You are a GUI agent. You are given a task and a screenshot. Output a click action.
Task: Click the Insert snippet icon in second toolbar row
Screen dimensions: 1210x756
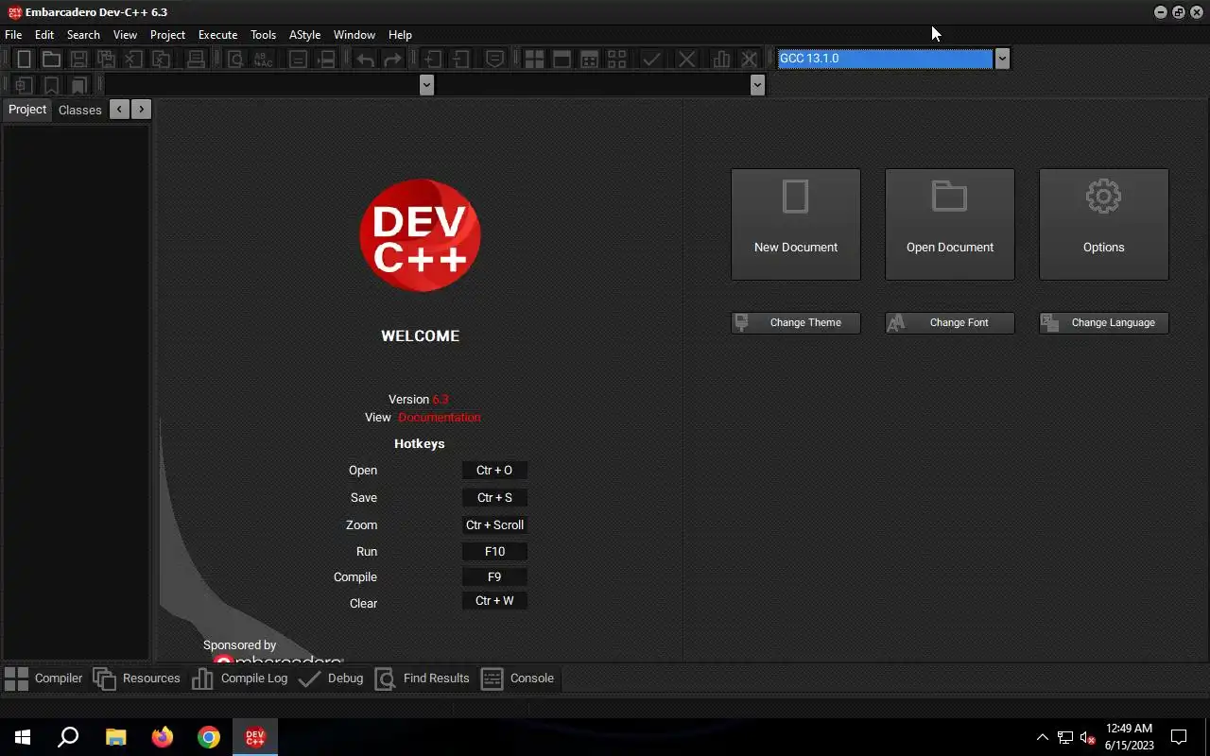24,85
